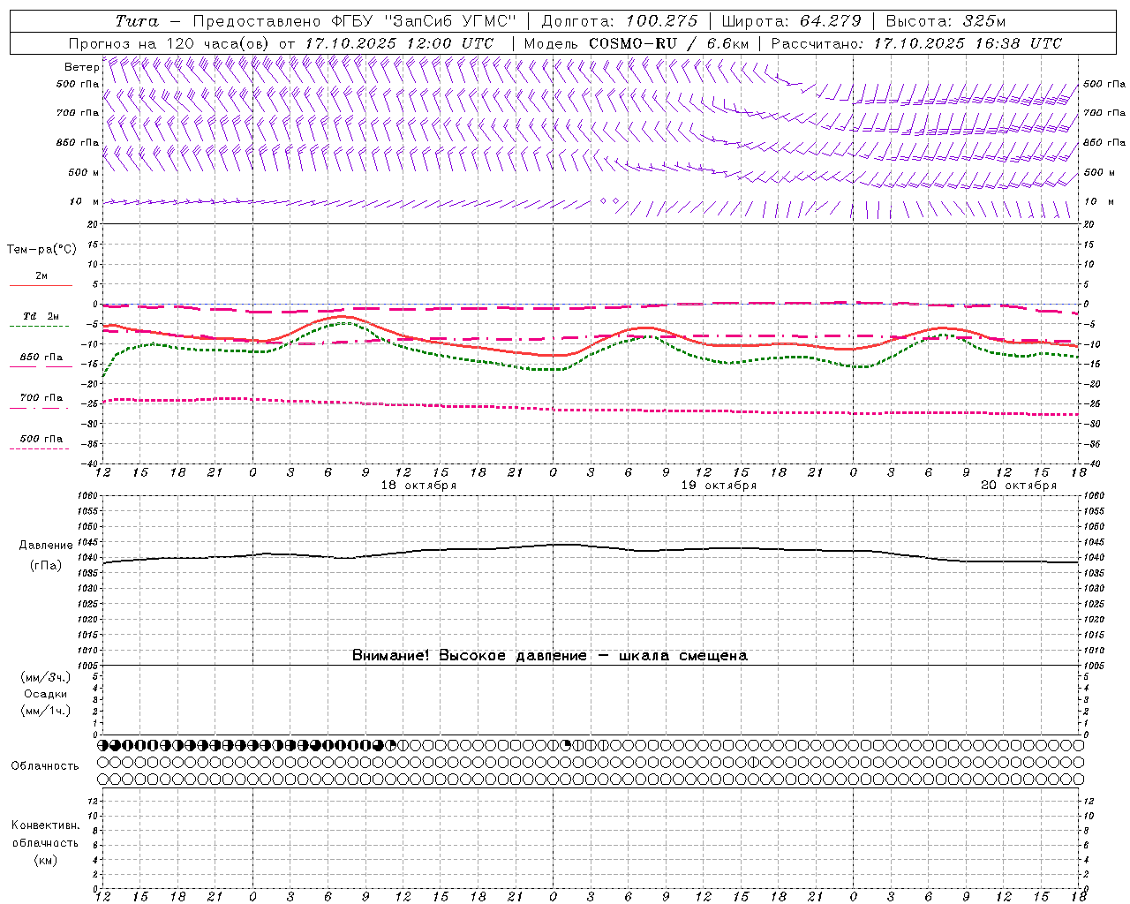The height and width of the screenshot is (904, 1130).
Task: Click the 'Прогноз на 120 часа(ов)' text
Action: tap(169, 43)
